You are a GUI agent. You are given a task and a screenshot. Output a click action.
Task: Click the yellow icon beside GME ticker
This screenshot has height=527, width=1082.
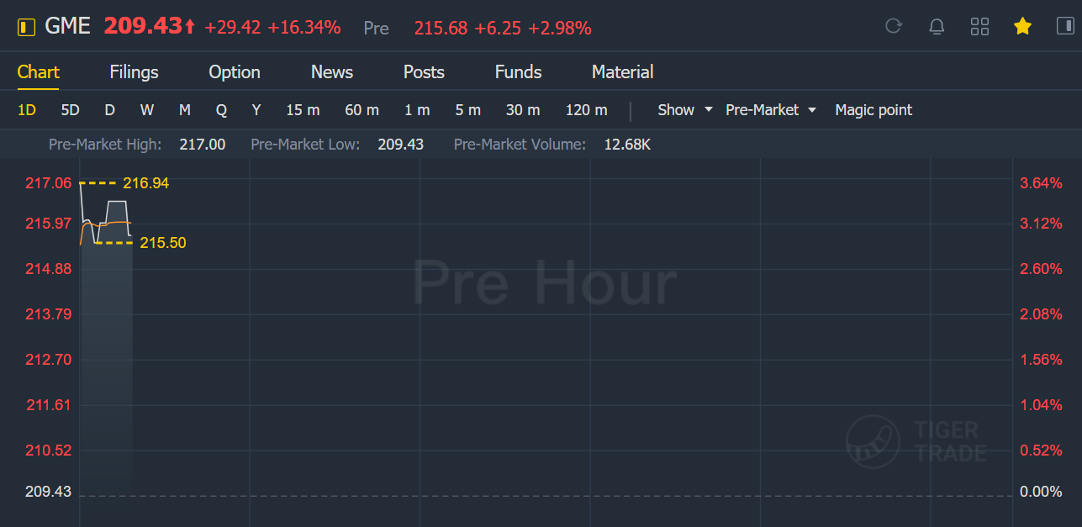pos(27,28)
